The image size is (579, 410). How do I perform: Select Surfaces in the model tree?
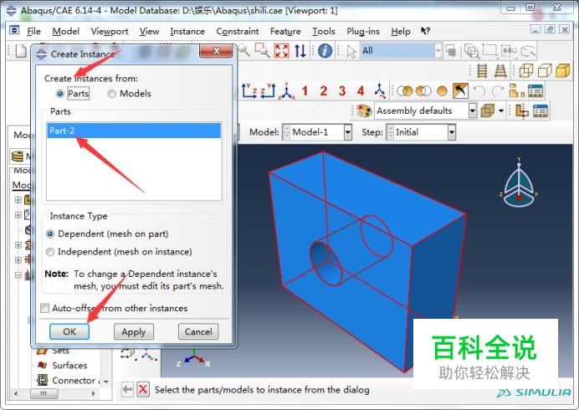click(x=69, y=366)
